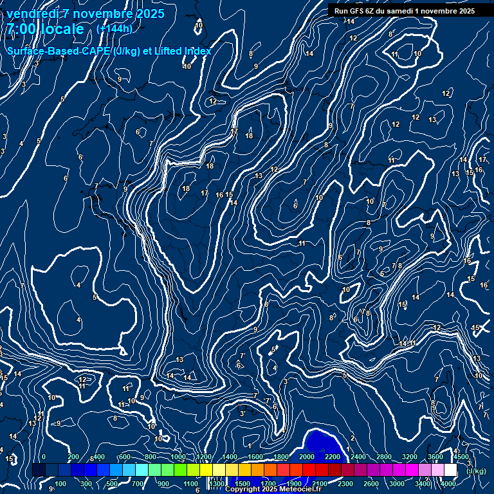Click the 1200 value label above legend

tap(203, 457)
